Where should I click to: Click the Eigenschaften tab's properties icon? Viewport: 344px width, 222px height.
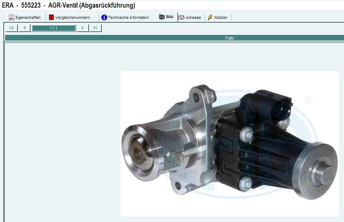click(x=12, y=17)
